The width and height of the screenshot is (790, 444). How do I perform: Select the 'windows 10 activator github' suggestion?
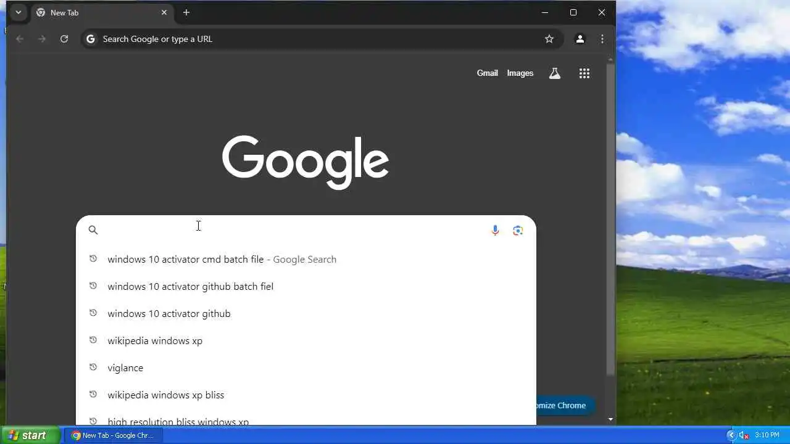306,313
